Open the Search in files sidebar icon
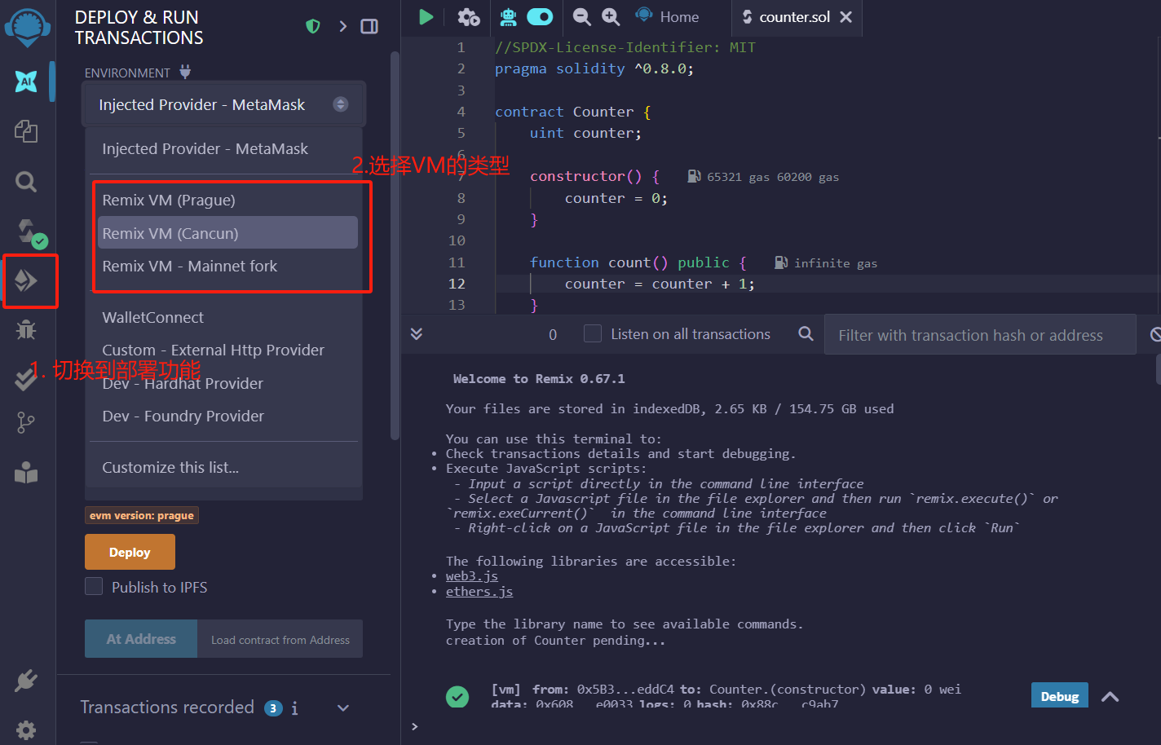 tap(26, 181)
